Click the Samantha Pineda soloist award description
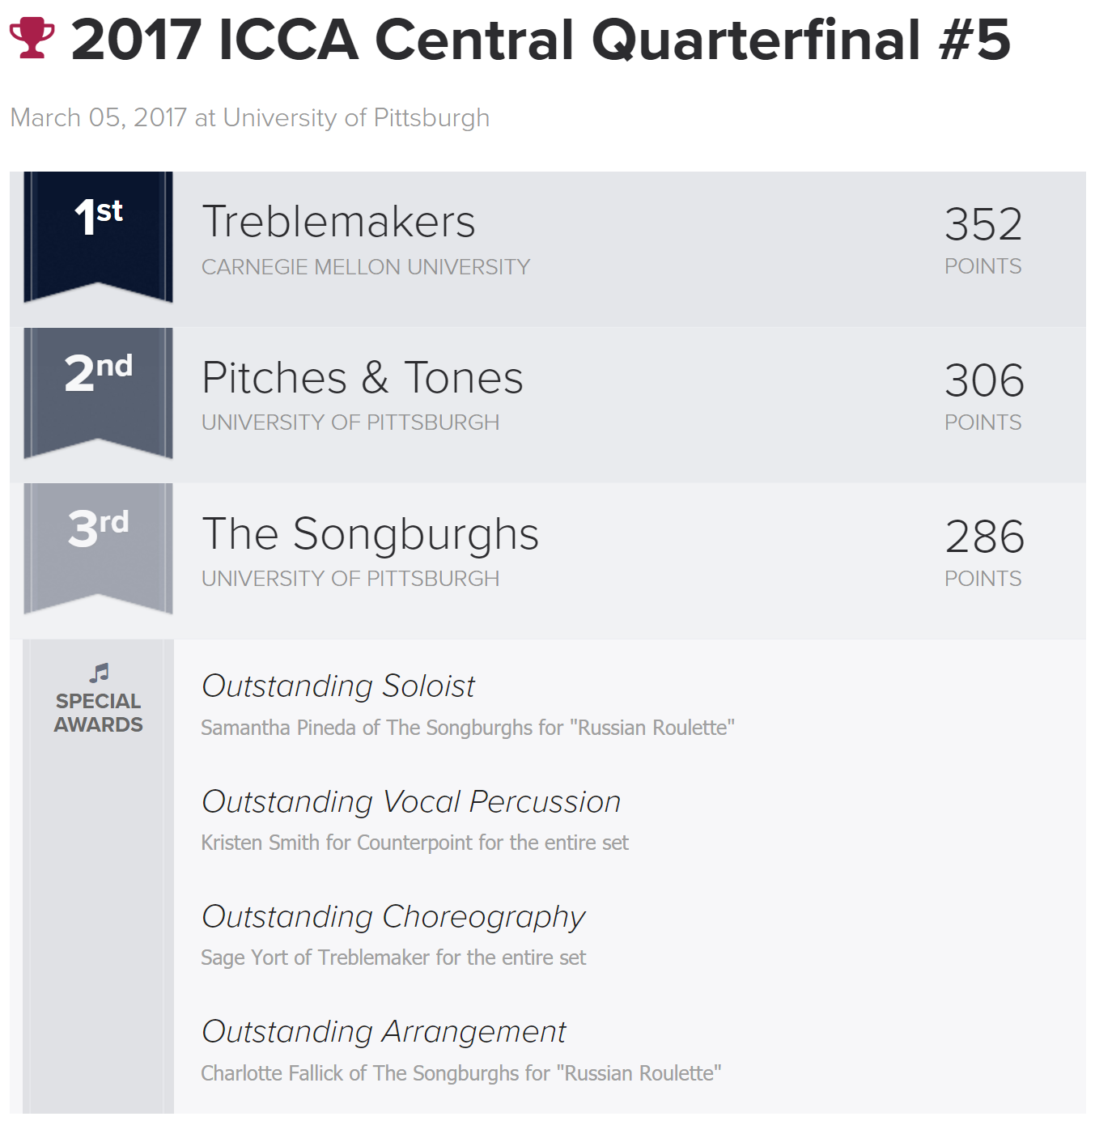Screen dimensions: 1095x1121 tap(468, 728)
